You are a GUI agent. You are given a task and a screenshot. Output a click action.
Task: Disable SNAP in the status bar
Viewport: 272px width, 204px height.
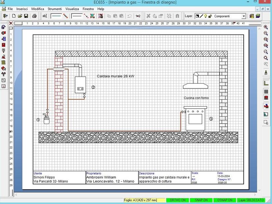pos(201,200)
